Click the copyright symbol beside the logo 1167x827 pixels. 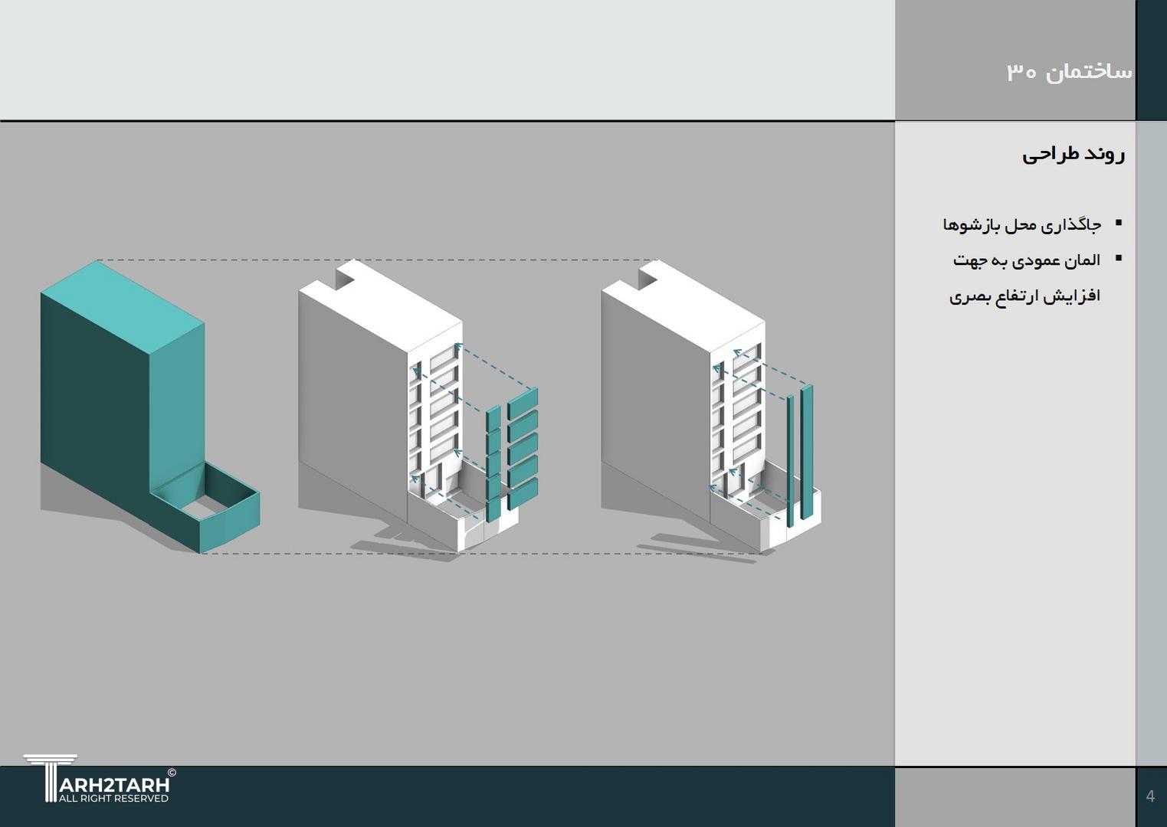tap(172, 773)
